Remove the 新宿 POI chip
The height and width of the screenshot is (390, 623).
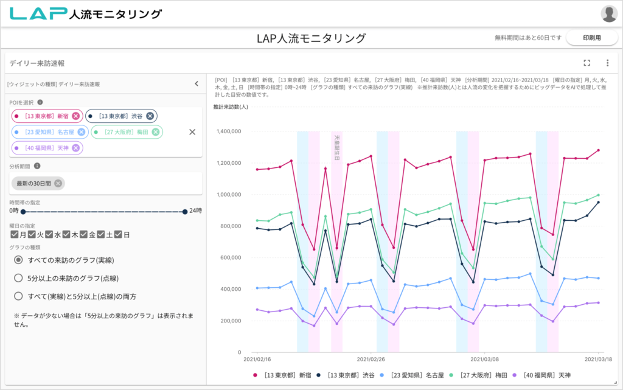[75, 116]
